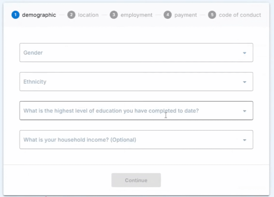Switch to the location step label
Image resolution: width=274 pixels, height=197 pixels.
[x=88, y=15]
